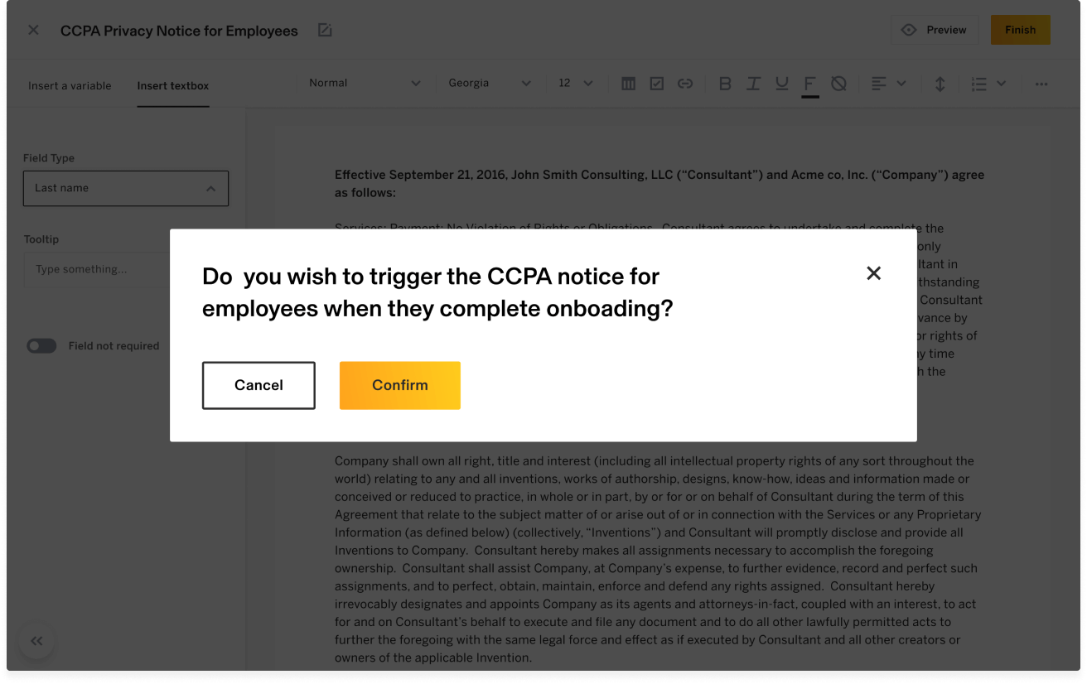Screen dimensions: 1087x684
Task: Click the clear formatting icon
Action: click(838, 84)
